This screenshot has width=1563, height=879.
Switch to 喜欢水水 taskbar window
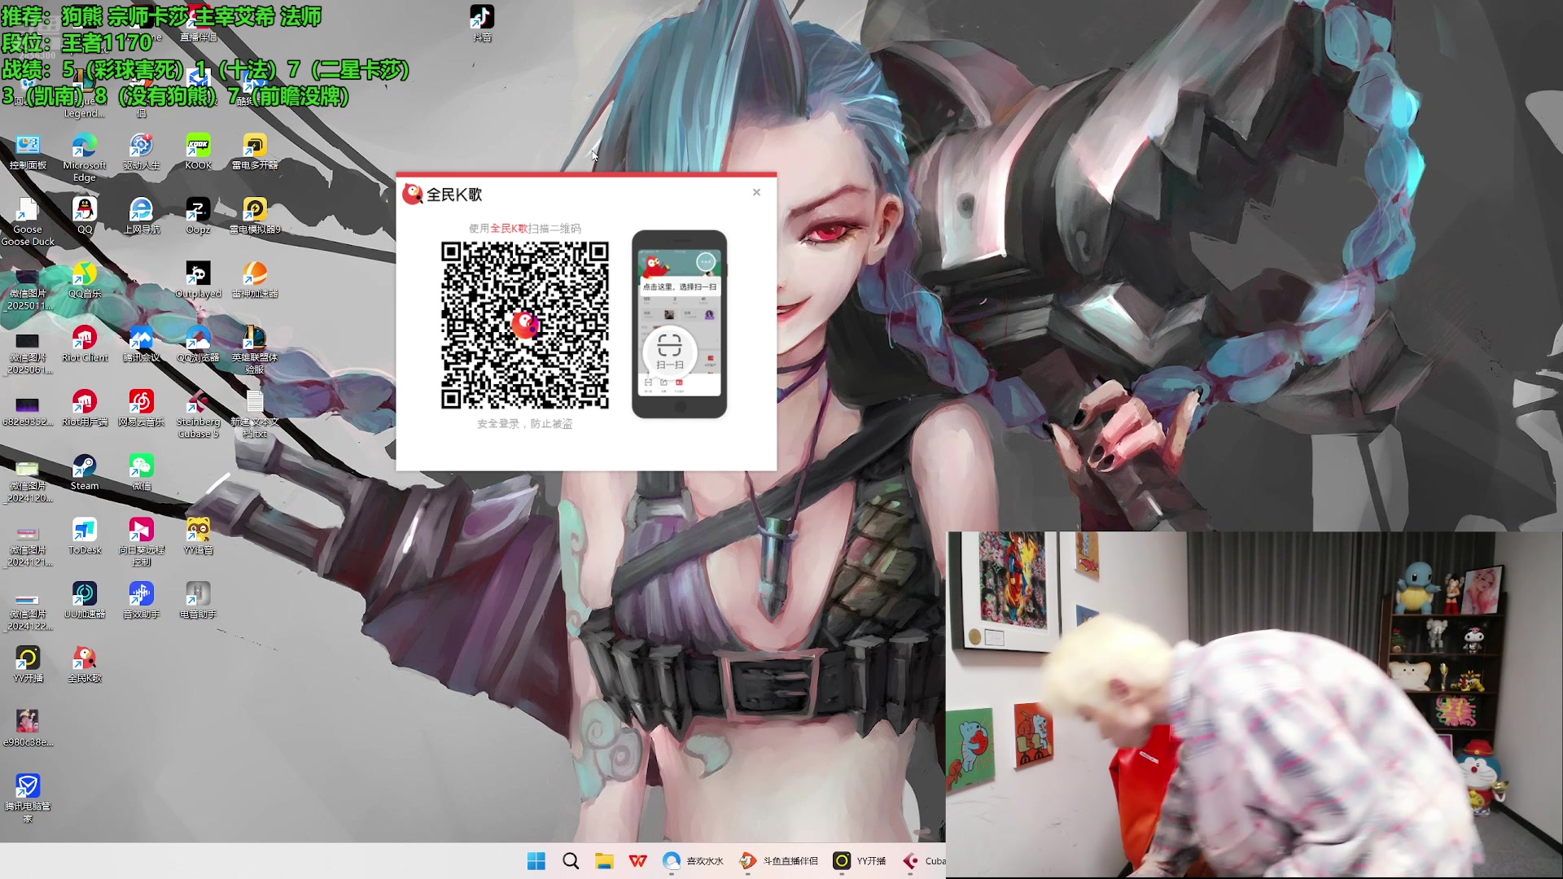[694, 861]
